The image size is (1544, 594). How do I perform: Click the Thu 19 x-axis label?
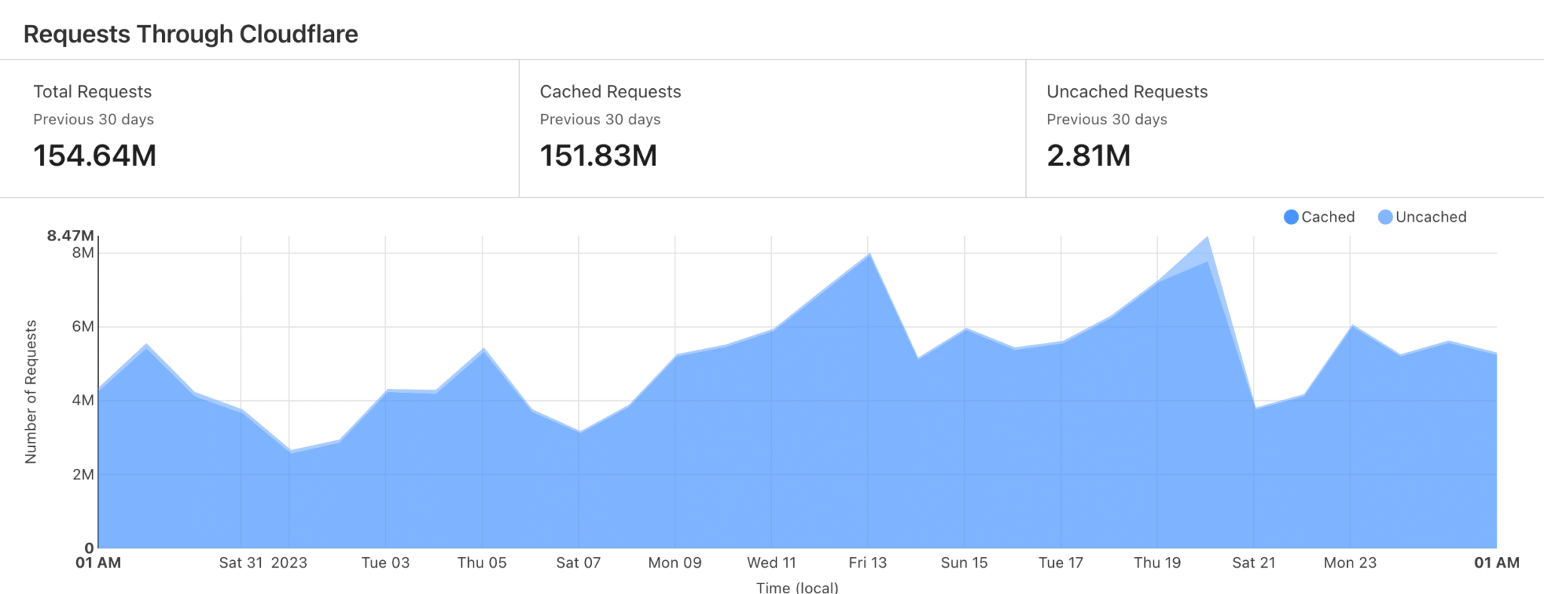point(1157,563)
